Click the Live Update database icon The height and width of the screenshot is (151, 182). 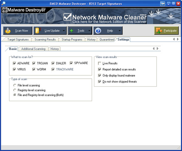click(38, 31)
